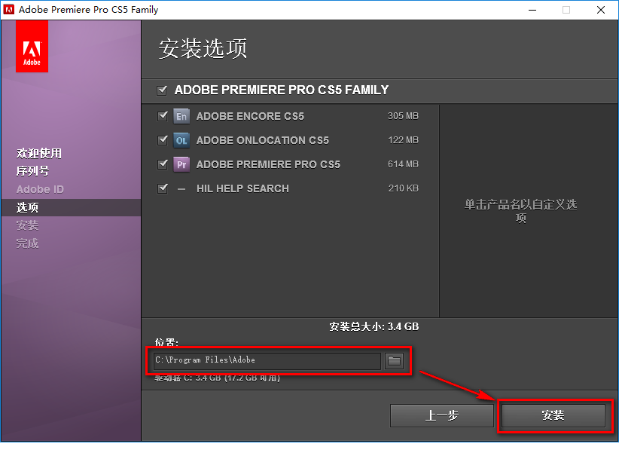Viewport: 619px width, 456px height.
Task: Click the OL icon for Adobe OnLocation CS5
Action: point(181,140)
